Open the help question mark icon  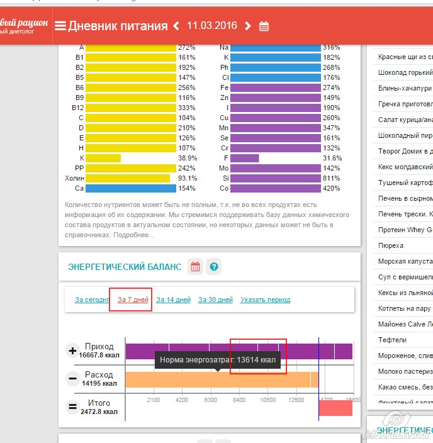click(214, 267)
